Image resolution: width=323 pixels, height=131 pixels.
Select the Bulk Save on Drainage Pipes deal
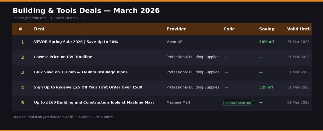pos(81,72)
